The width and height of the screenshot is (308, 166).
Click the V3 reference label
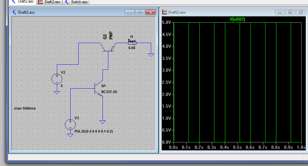pos(77,118)
